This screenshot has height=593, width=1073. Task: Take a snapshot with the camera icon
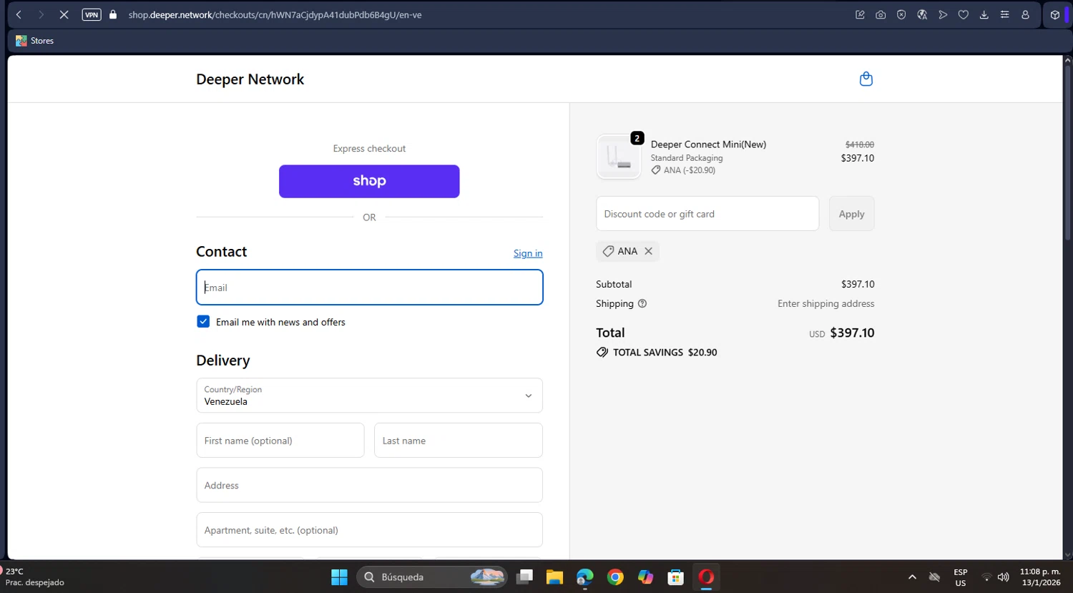(x=881, y=14)
